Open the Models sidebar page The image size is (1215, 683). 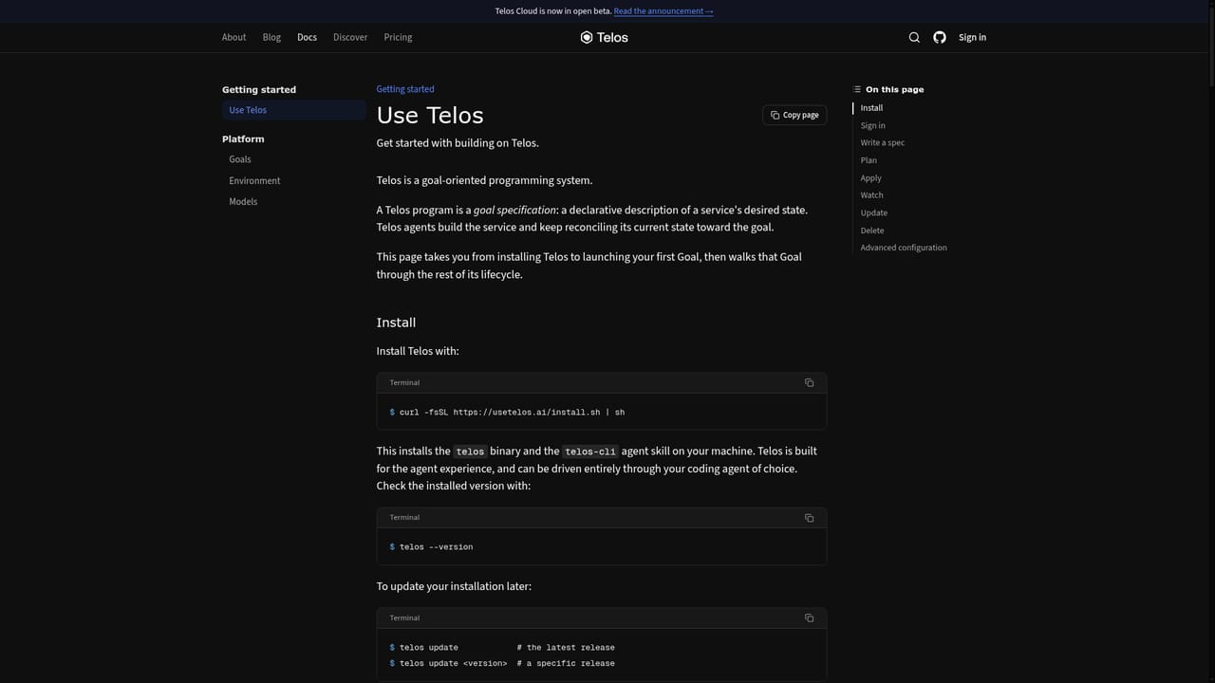point(243,201)
